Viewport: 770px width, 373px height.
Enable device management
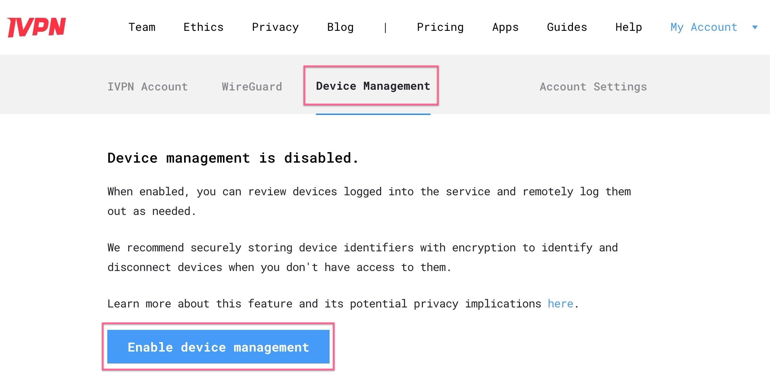click(218, 347)
